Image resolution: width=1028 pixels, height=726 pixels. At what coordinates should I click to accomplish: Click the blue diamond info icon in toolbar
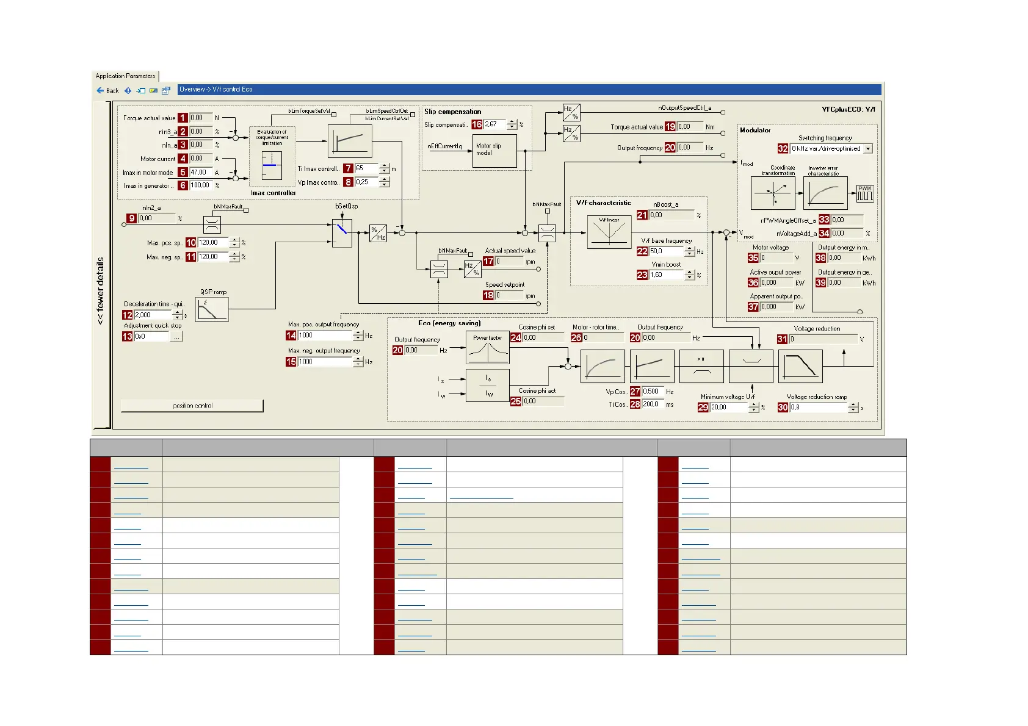128,90
